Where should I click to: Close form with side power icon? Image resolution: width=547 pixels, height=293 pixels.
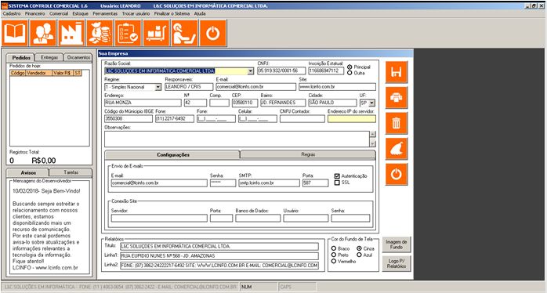click(x=397, y=174)
